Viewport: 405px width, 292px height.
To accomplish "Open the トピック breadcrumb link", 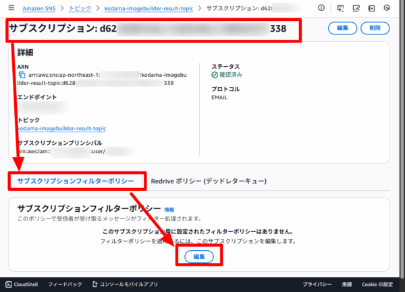I will click(x=80, y=8).
